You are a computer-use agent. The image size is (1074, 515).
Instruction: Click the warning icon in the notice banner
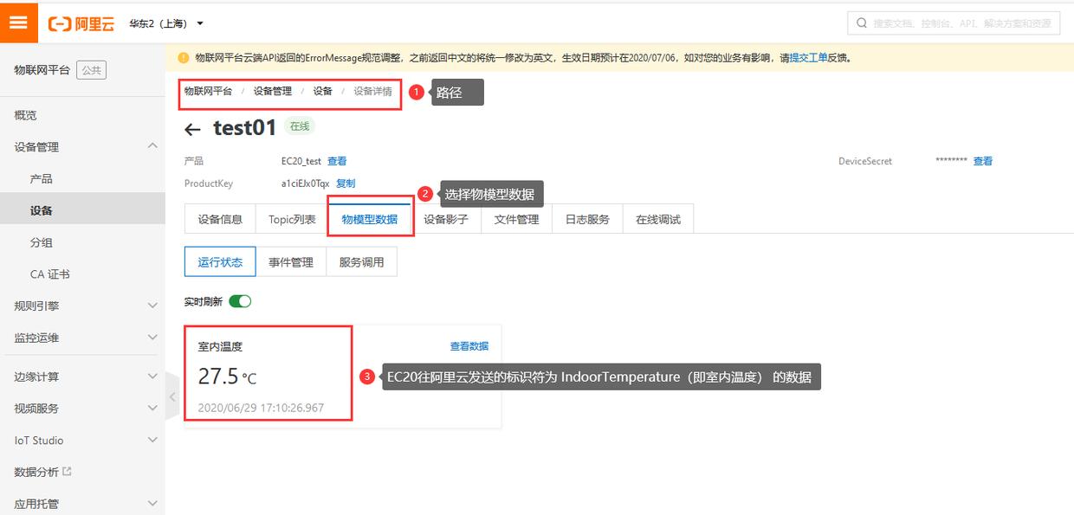pyautogui.click(x=184, y=56)
